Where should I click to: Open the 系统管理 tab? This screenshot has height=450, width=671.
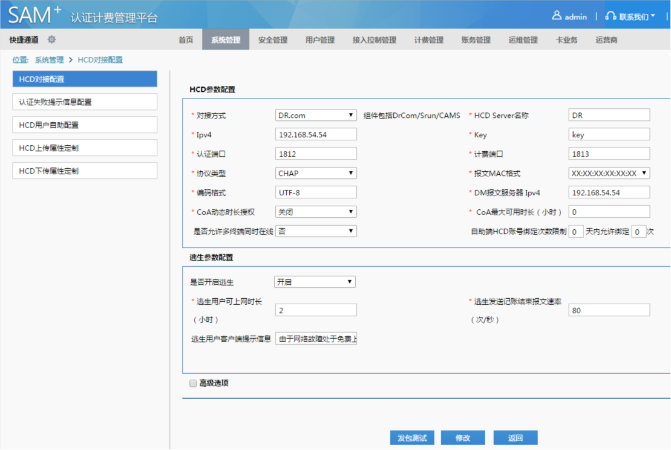(x=226, y=40)
